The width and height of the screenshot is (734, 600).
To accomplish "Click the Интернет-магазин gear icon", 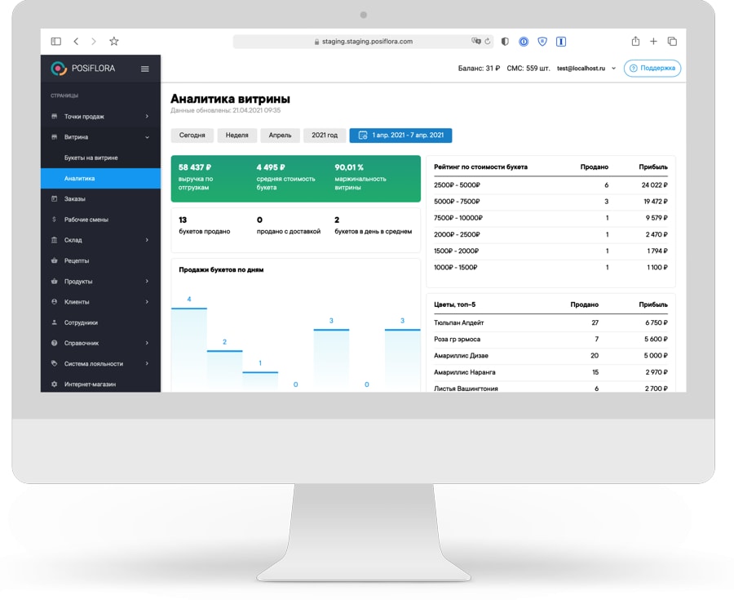I will coord(55,384).
